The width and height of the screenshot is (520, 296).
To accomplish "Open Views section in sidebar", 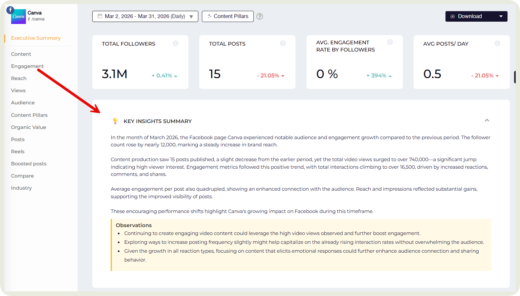I will (x=18, y=91).
